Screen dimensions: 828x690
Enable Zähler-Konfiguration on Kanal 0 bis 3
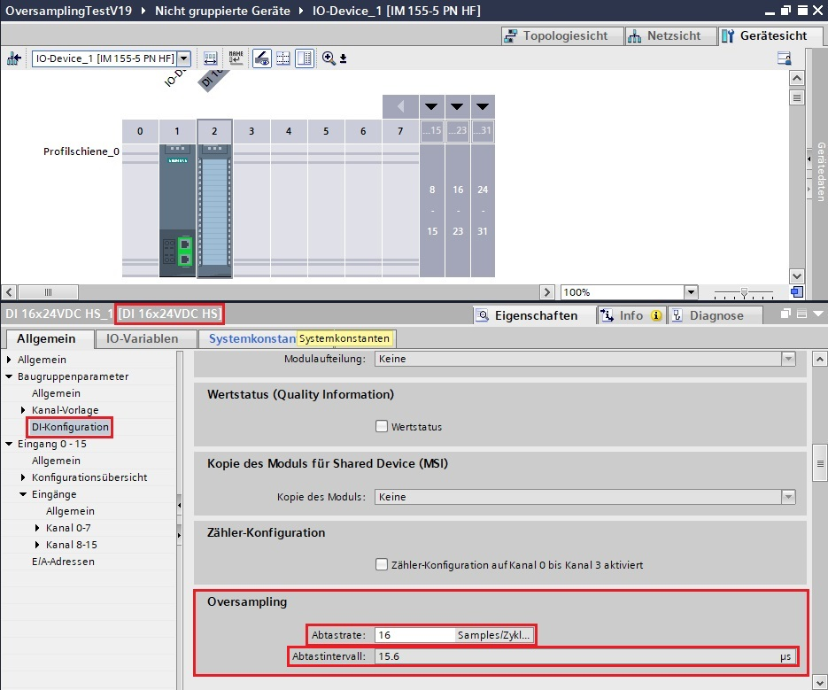tap(382, 564)
